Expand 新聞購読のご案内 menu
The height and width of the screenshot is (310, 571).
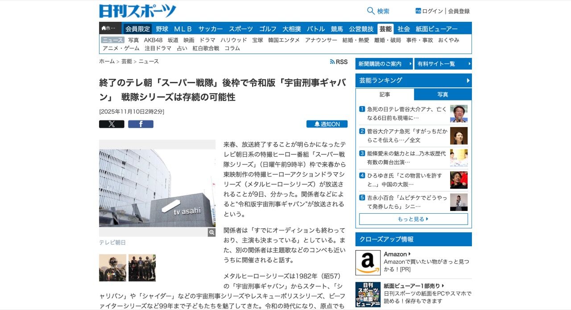384,64
